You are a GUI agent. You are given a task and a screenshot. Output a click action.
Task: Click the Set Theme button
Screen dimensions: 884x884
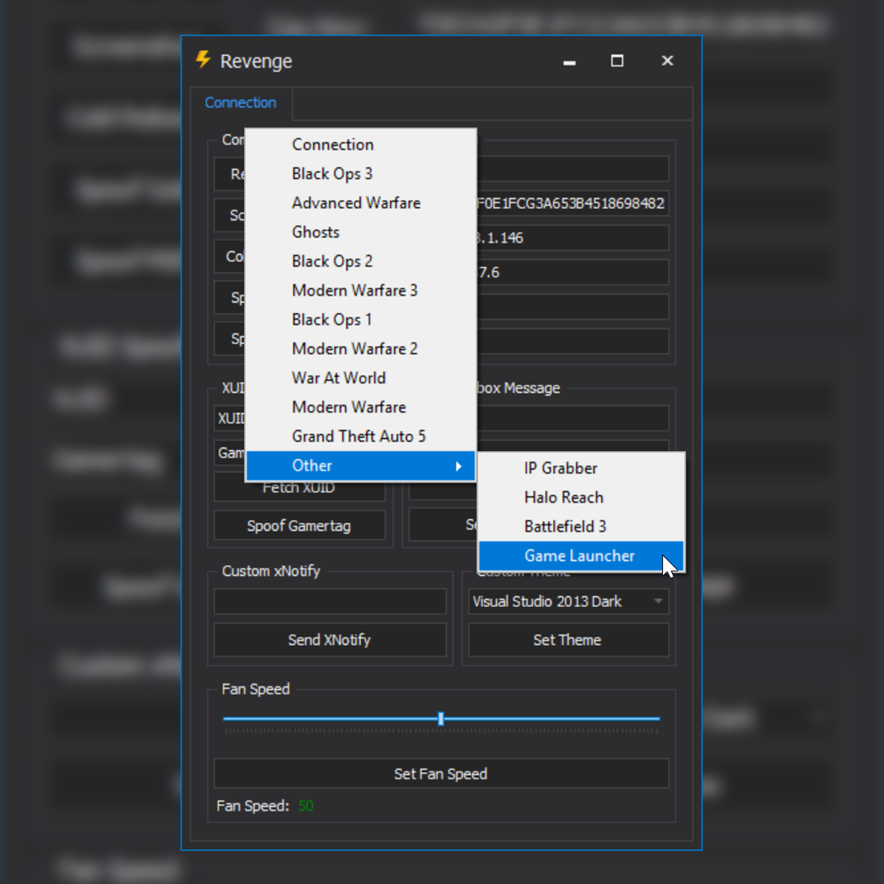click(x=567, y=640)
